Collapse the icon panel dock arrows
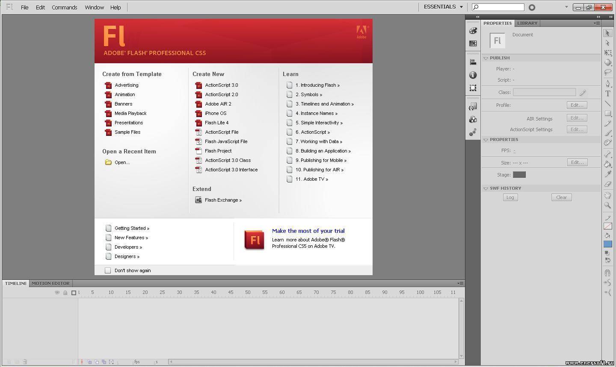 (477, 17)
